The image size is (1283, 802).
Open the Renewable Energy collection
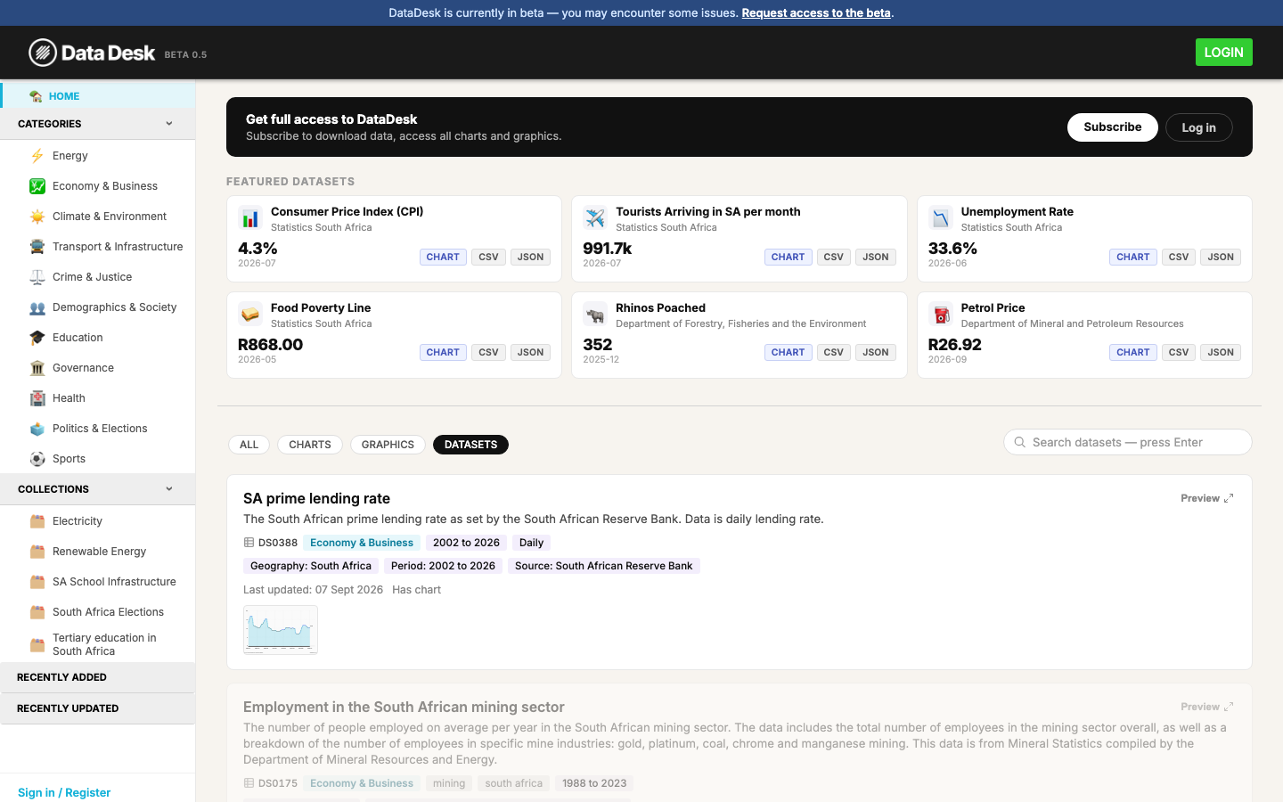(99, 552)
